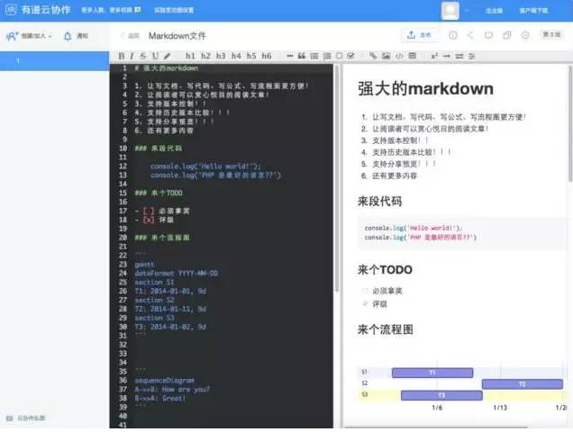Expand the 创建/加入 dropdown
This screenshot has width=573, height=432.
29,36
